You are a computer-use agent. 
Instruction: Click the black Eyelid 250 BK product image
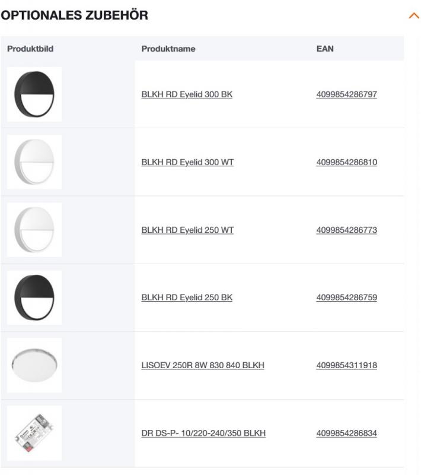tap(36, 297)
